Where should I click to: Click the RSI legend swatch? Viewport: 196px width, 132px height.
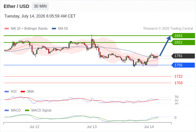coord(7,92)
